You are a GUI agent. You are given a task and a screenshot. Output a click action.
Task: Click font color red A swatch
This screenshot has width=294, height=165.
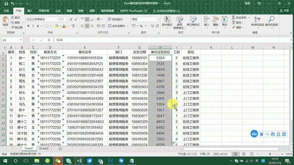tap(64, 26)
